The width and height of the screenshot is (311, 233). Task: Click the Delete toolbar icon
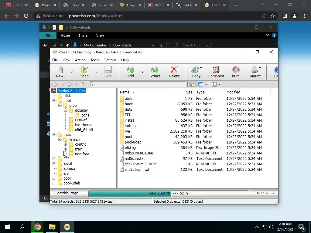pos(174,72)
